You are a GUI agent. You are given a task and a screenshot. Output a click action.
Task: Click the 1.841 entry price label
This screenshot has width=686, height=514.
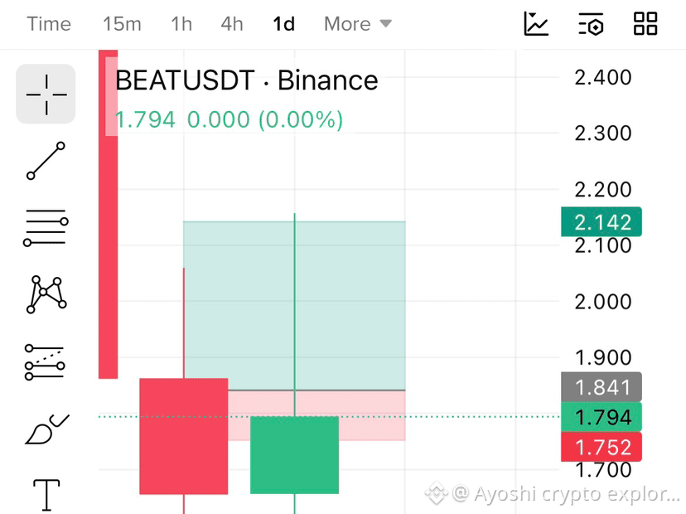[601, 387]
